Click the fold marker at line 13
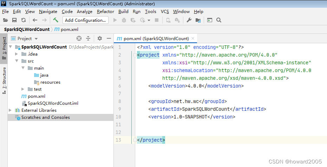 coord(135,140)
